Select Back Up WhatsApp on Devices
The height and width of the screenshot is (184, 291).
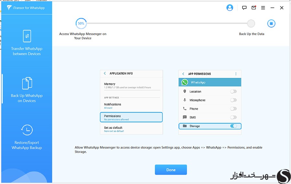pyautogui.click(x=27, y=90)
